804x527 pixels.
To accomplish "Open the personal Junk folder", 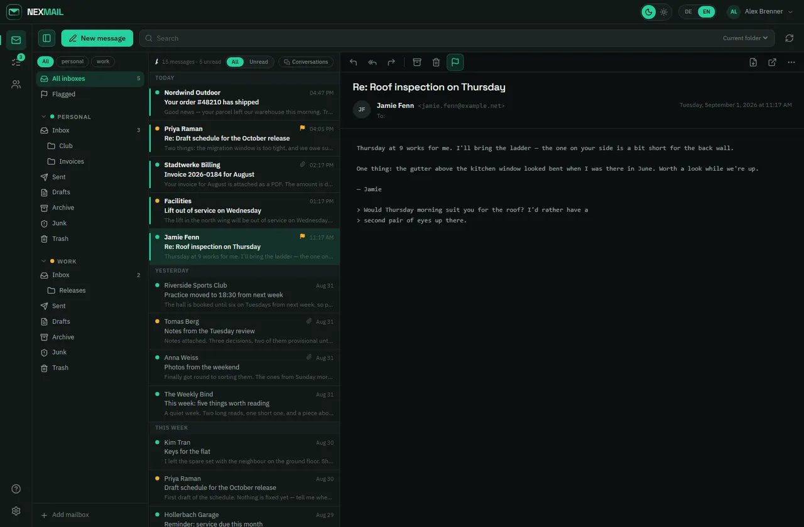I will pos(90,223).
